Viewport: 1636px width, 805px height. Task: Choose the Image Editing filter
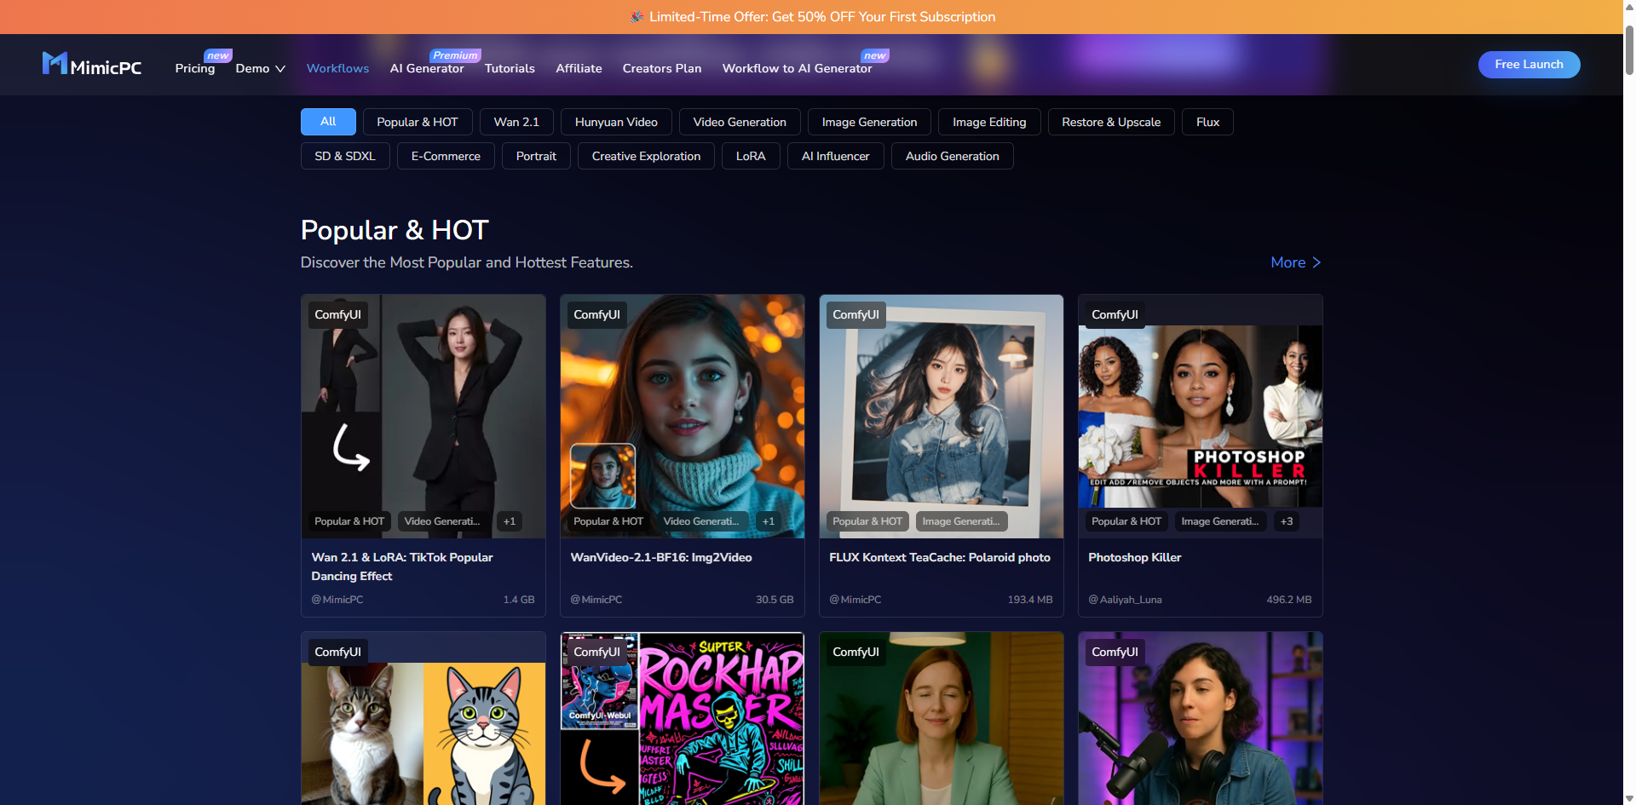pos(989,122)
